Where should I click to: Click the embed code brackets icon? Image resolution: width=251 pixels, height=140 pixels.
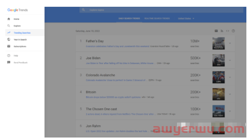pyautogui.click(x=228, y=31)
